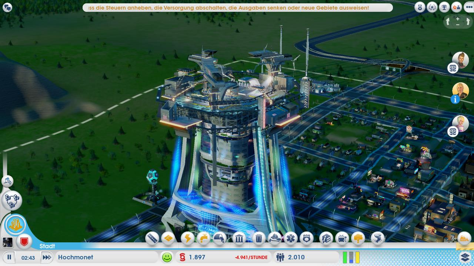Click the blue info badge

(x=455, y=99)
